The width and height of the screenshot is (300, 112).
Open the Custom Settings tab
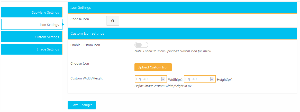32,37
